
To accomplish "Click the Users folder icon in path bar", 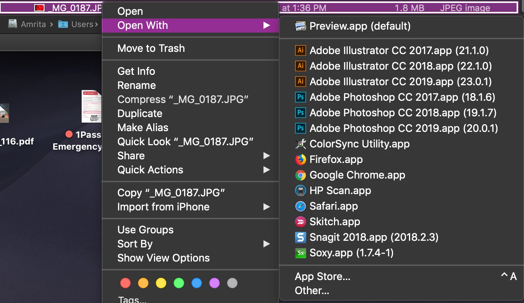I will tap(63, 24).
